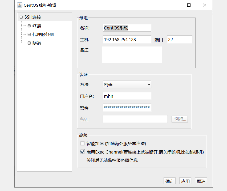Image resolution: width=227 pixels, height=191 pixels.
Task: Click the 私钥: label
Action: click(85, 119)
